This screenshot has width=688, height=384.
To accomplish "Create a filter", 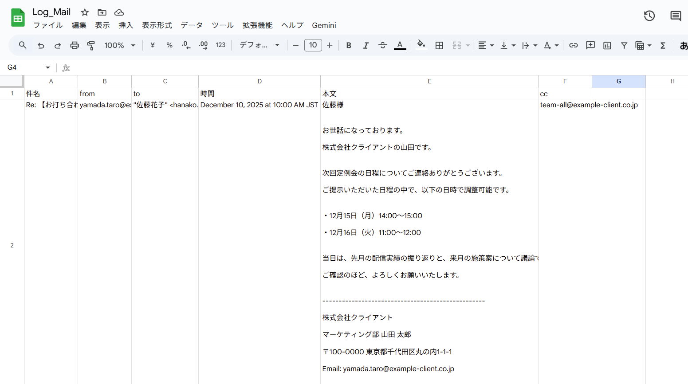I will click(x=624, y=45).
